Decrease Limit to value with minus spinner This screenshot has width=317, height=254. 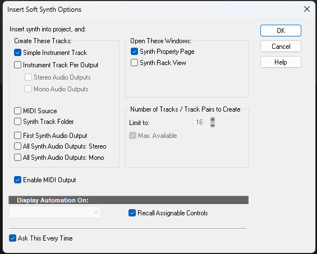pos(213,125)
